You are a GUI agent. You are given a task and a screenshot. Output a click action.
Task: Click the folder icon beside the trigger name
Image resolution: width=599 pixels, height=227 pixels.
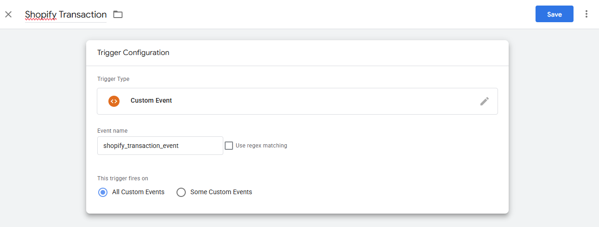tap(118, 14)
